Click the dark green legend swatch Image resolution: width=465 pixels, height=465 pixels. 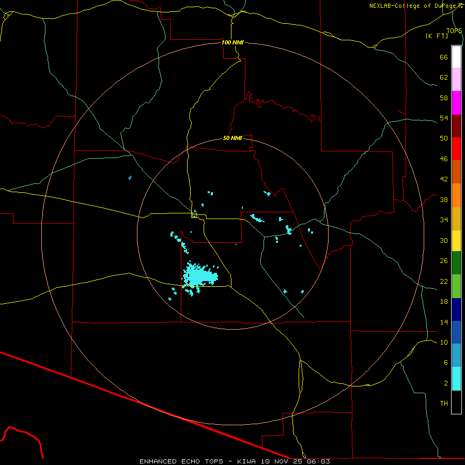click(x=456, y=263)
